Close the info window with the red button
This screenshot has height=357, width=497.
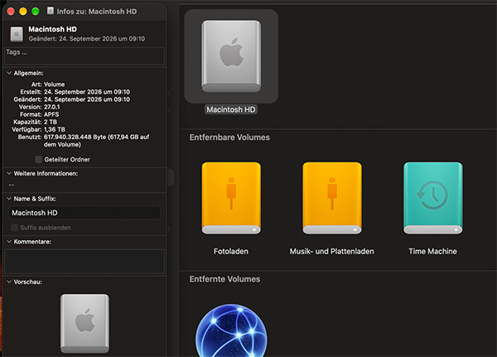click(11, 12)
